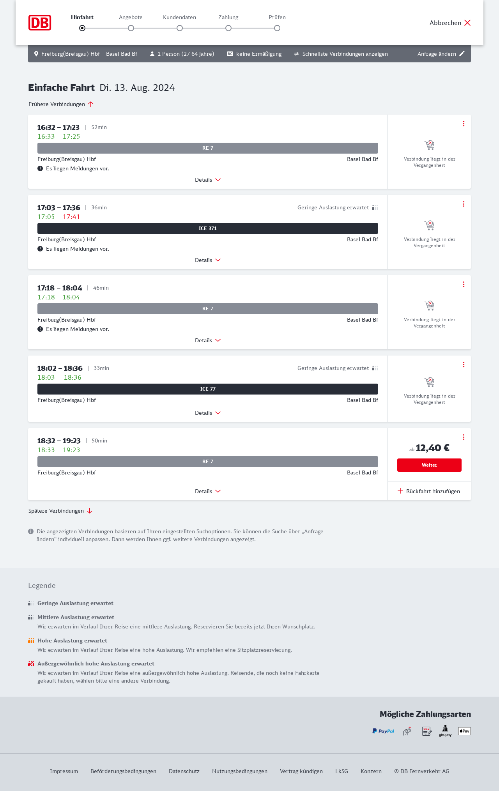Click the ICE 371 train bar

[x=208, y=228]
